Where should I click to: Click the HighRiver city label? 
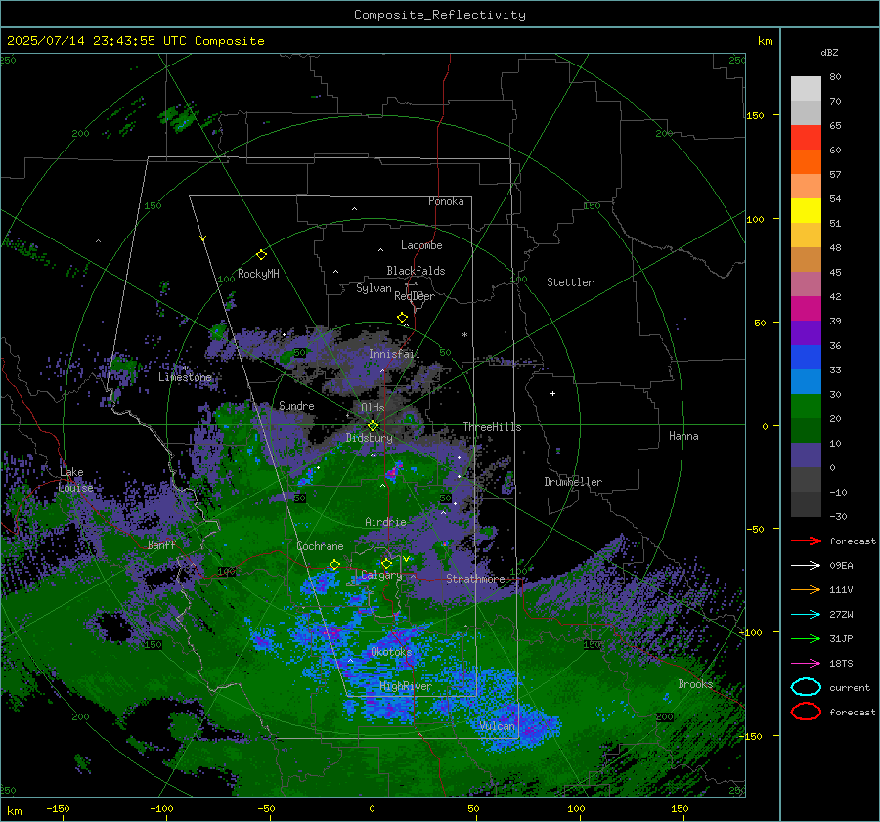(406, 686)
